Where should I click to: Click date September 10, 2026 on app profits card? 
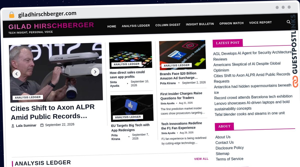click(x=140, y=83)
